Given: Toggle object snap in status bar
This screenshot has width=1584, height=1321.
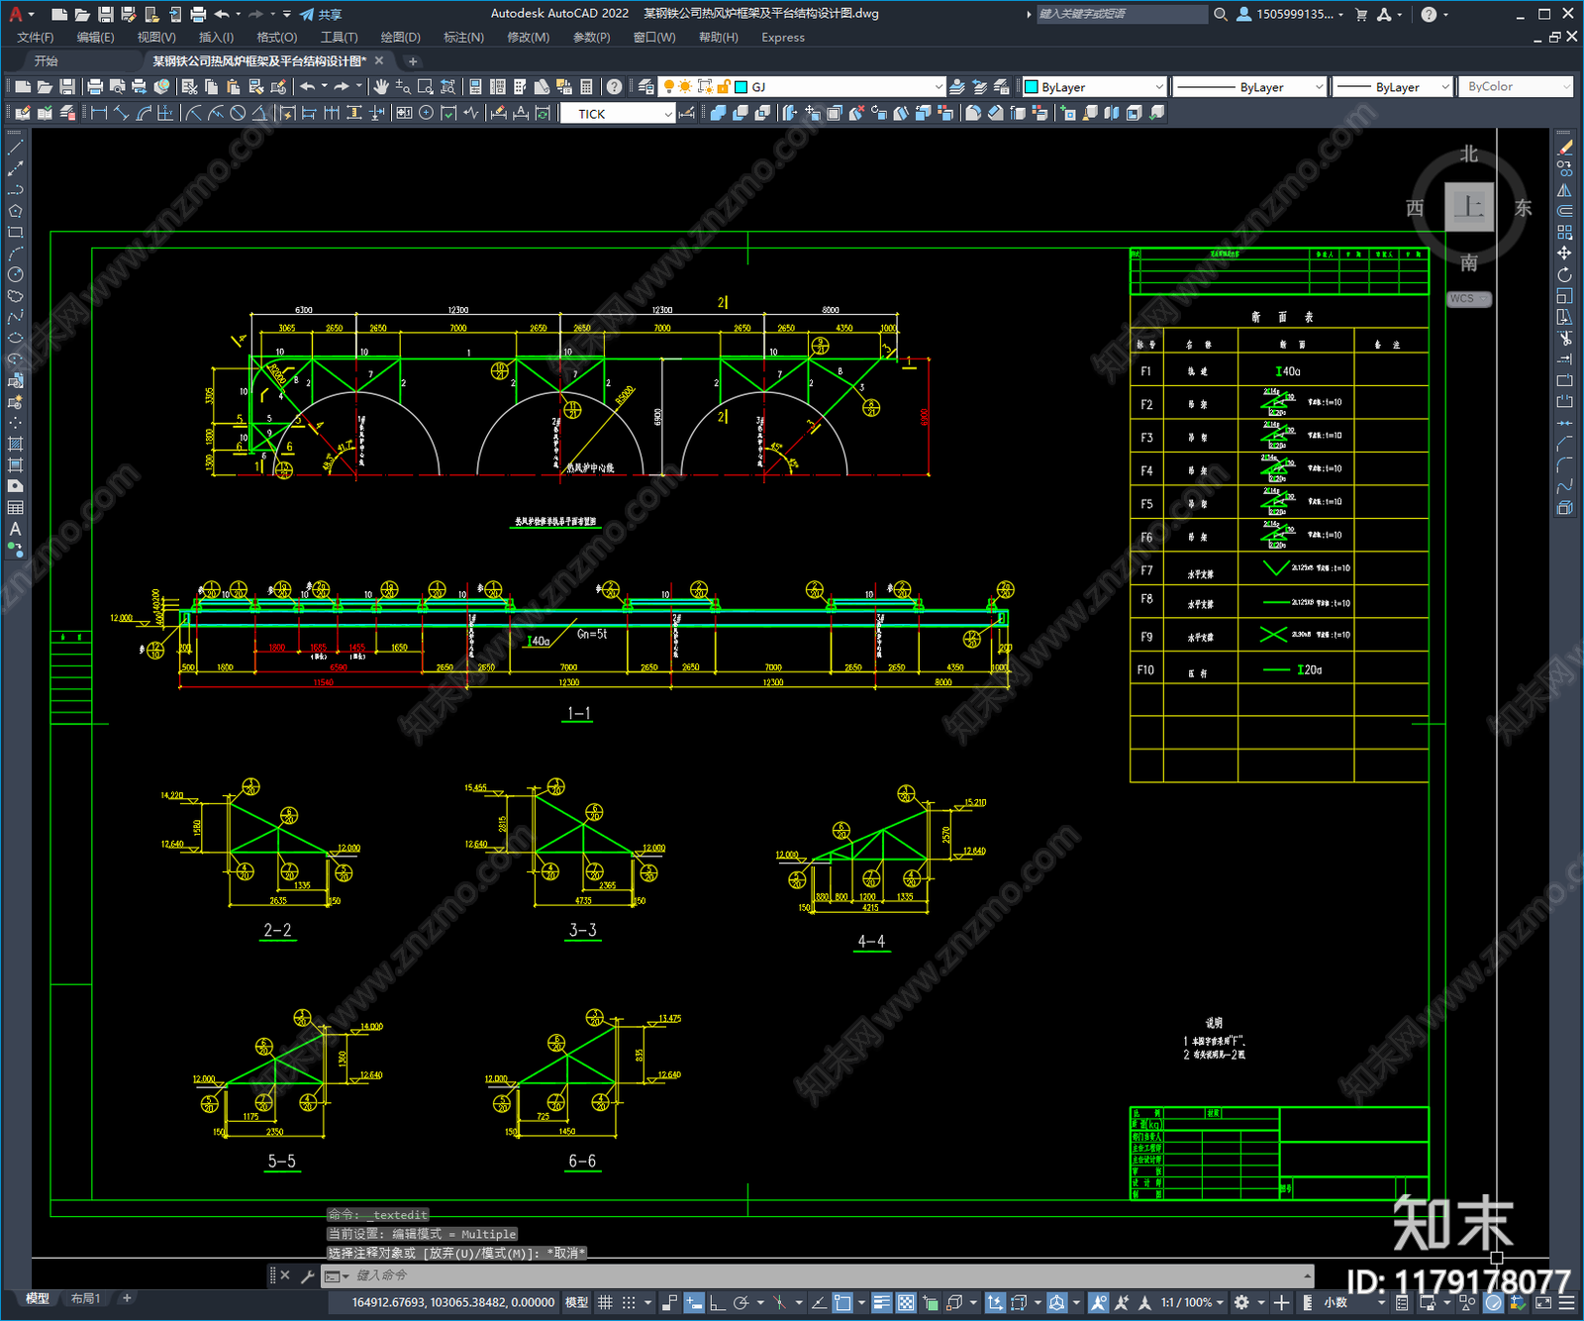Looking at the screenshot, I should (x=842, y=1302).
